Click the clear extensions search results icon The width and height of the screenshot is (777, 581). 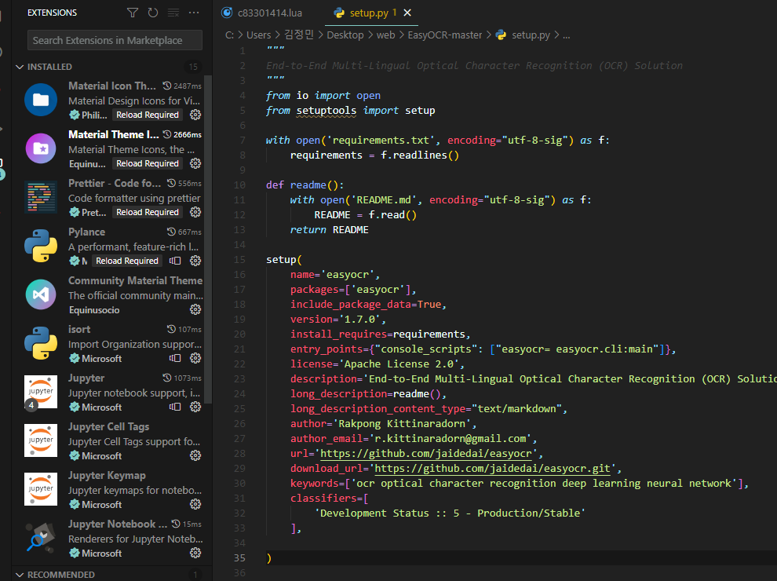(173, 13)
